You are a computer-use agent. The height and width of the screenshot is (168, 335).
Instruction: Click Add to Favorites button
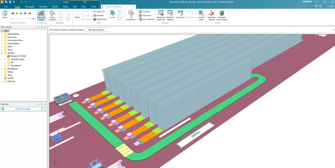pos(21,109)
